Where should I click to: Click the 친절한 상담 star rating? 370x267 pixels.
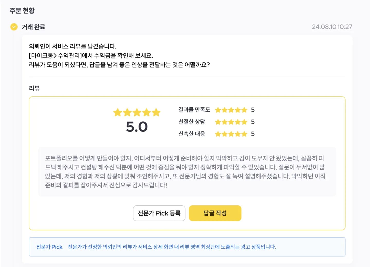pyautogui.click(x=231, y=122)
